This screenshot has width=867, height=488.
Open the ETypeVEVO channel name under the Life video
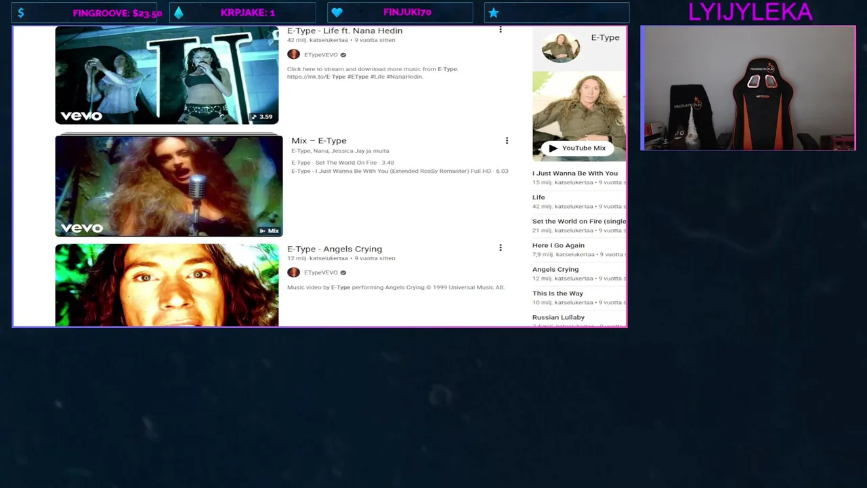pos(321,55)
